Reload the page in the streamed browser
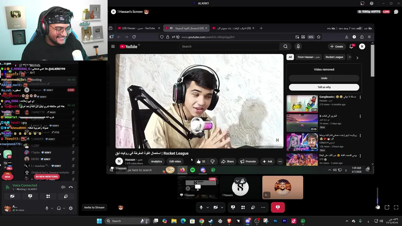This screenshot has height=226, width=402. pos(134,37)
